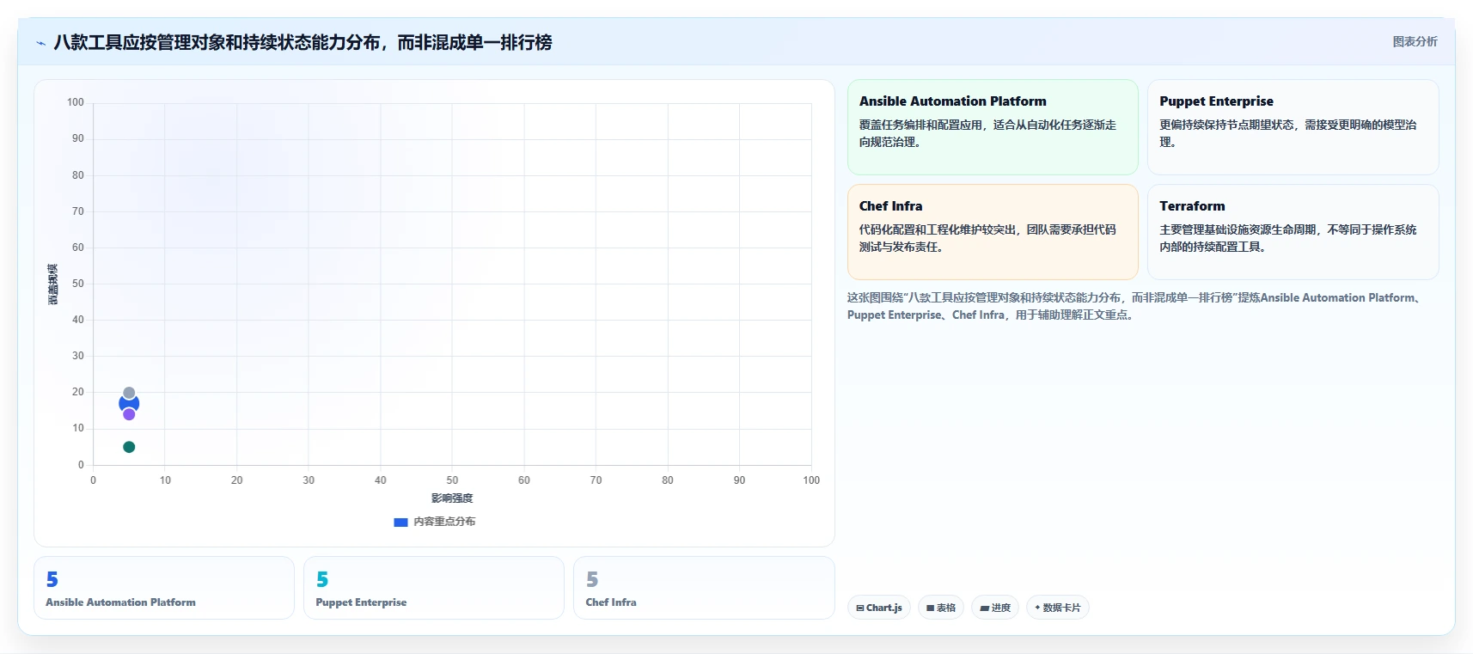The width and height of the screenshot is (1473, 654).
Task: Click the 覆盖规模 y-axis title
Action: point(52,284)
